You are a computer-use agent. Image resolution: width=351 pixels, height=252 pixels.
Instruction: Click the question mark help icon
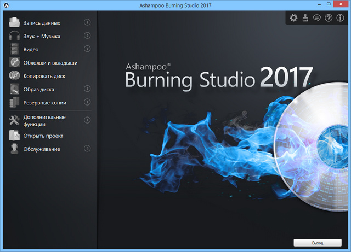click(x=329, y=18)
